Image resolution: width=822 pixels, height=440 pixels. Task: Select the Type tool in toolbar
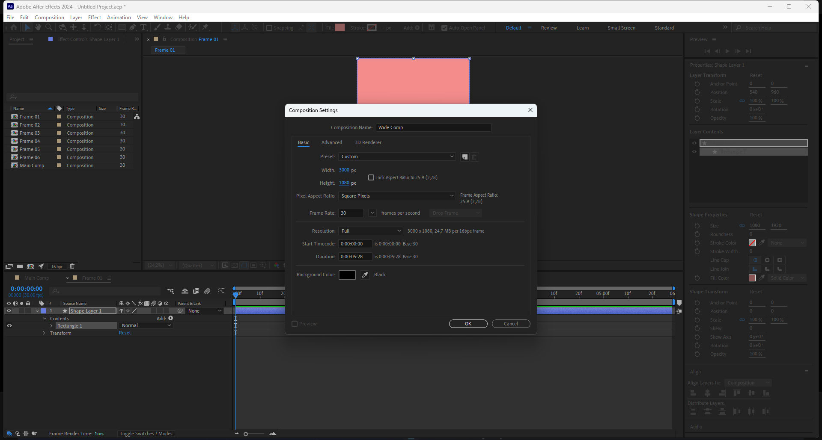click(143, 27)
